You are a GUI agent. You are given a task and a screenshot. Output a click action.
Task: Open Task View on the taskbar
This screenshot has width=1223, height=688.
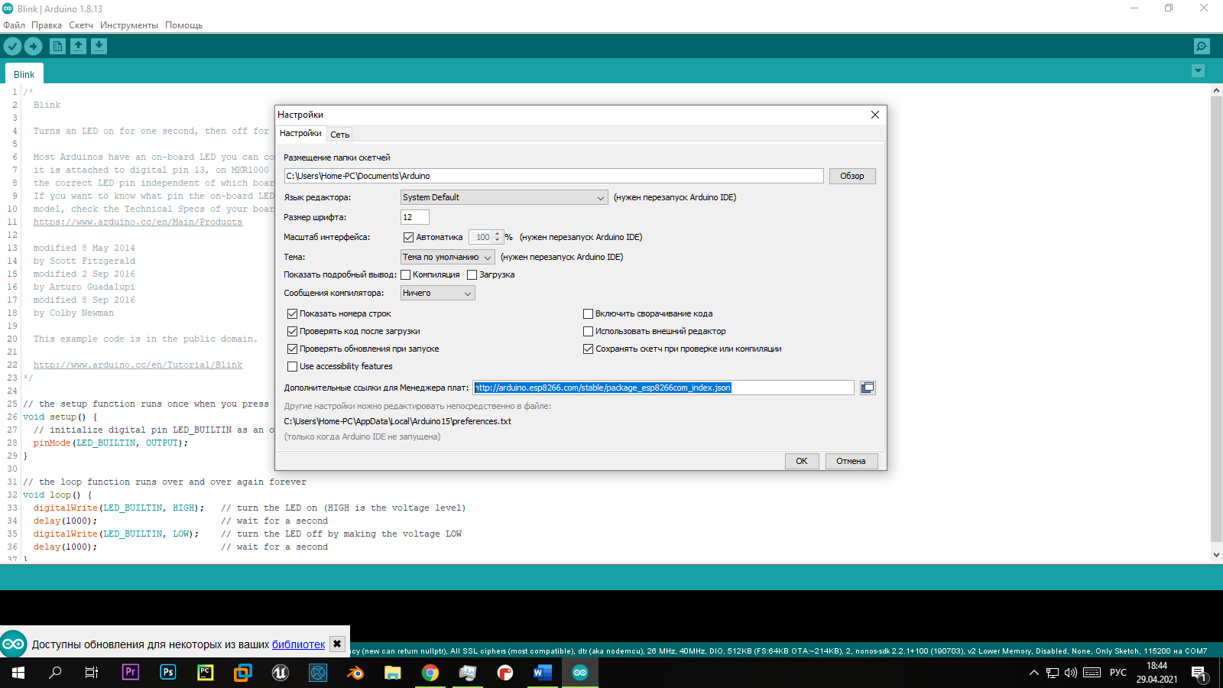[92, 673]
